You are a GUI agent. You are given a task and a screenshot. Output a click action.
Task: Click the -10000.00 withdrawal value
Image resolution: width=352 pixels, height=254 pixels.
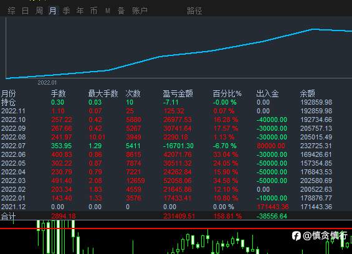(x=272, y=198)
